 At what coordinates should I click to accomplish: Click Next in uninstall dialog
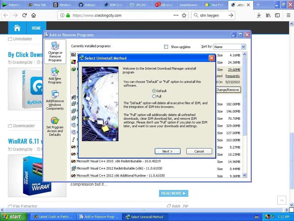(167, 151)
